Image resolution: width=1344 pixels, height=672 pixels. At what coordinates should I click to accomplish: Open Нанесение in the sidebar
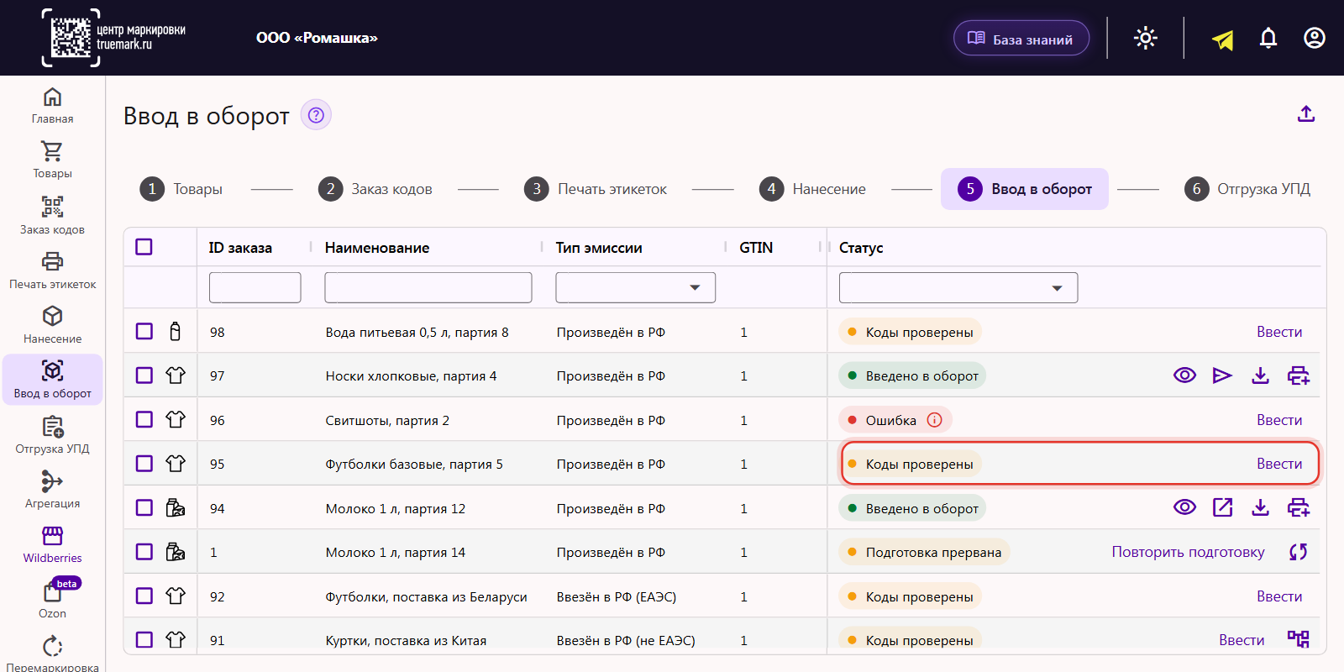[x=52, y=325]
